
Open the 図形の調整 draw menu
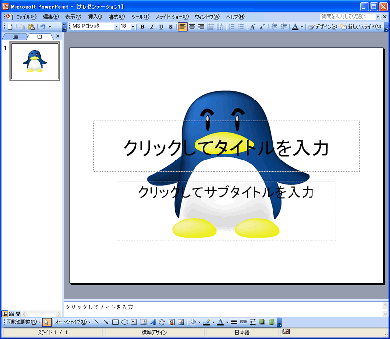(23, 322)
